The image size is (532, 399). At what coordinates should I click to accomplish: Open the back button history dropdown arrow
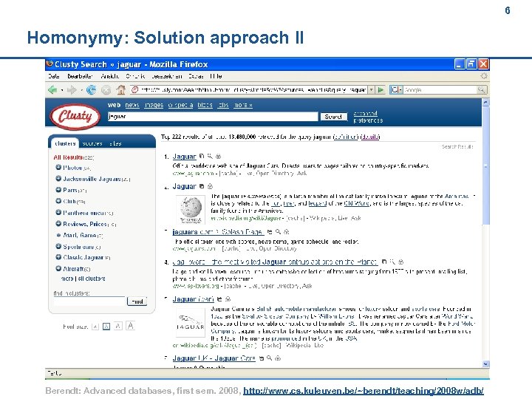pyautogui.click(x=62, y=90)
